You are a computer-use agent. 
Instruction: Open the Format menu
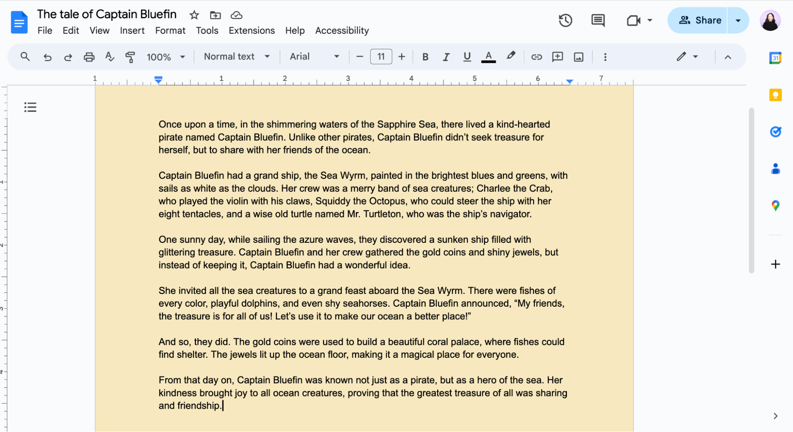[170, 30]
